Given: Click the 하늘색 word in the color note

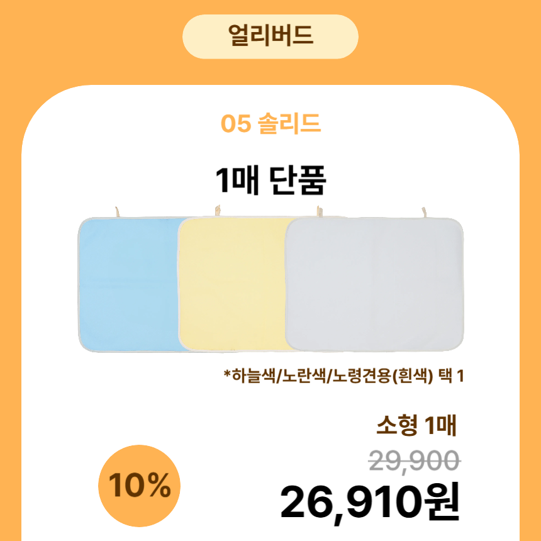Looking at the screenshot, I should pyautogui.click(x=253, y=376).
